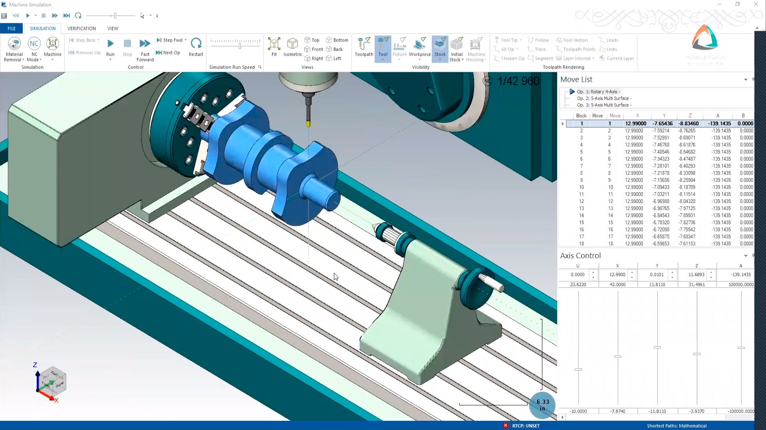Click the Initial Stock icon
The image size is (766, 430).
click(456, 48)
